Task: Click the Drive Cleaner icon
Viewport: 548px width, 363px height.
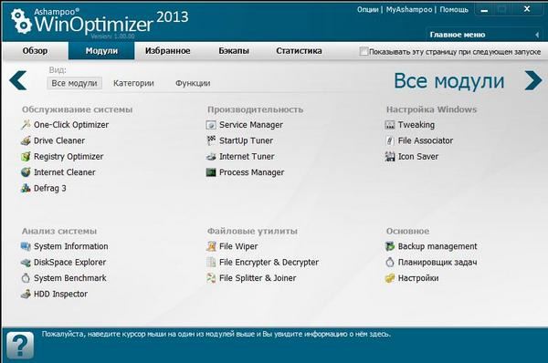Action: pos(26,140)
